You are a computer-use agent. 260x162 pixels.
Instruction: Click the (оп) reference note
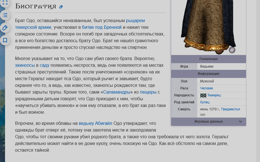tap(203, 115)
